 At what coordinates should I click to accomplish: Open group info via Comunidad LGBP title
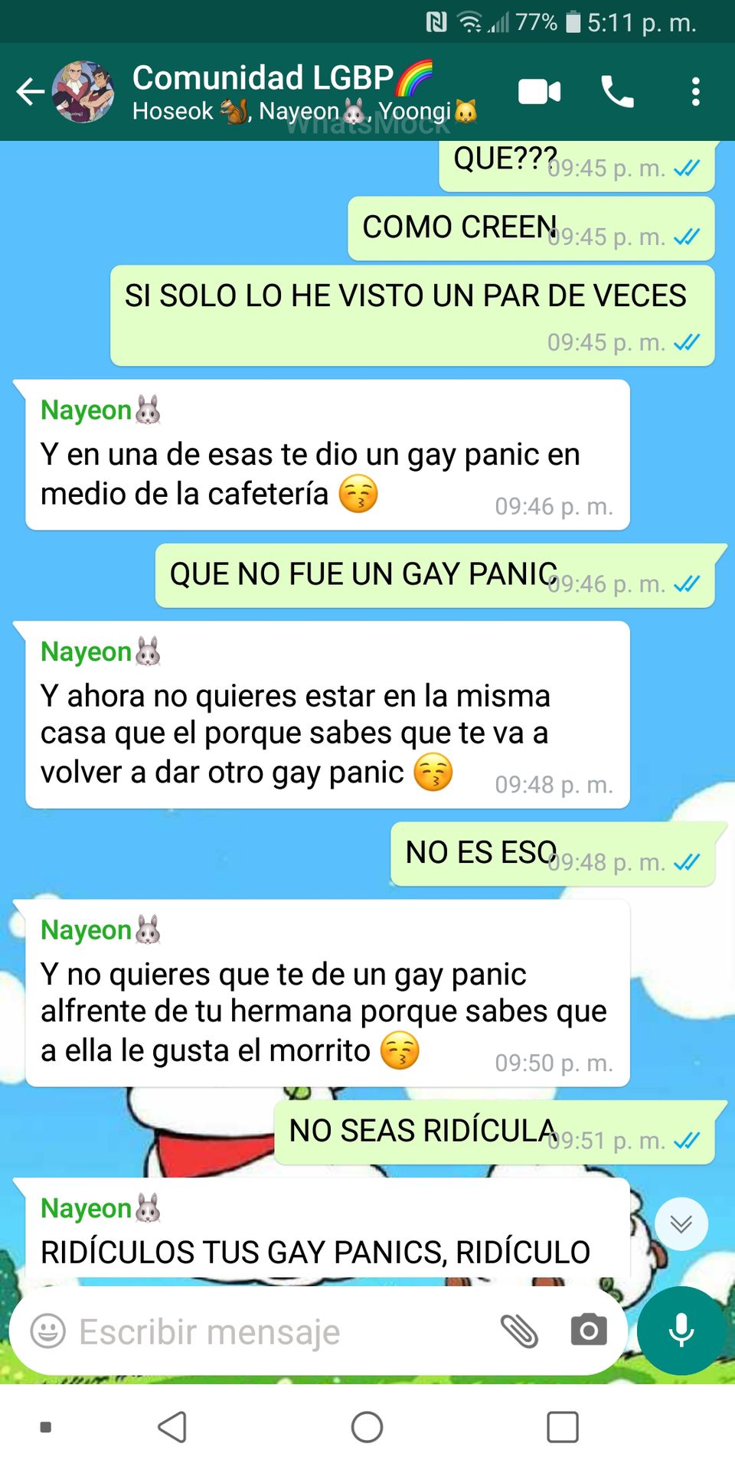(x=283, y=77)
